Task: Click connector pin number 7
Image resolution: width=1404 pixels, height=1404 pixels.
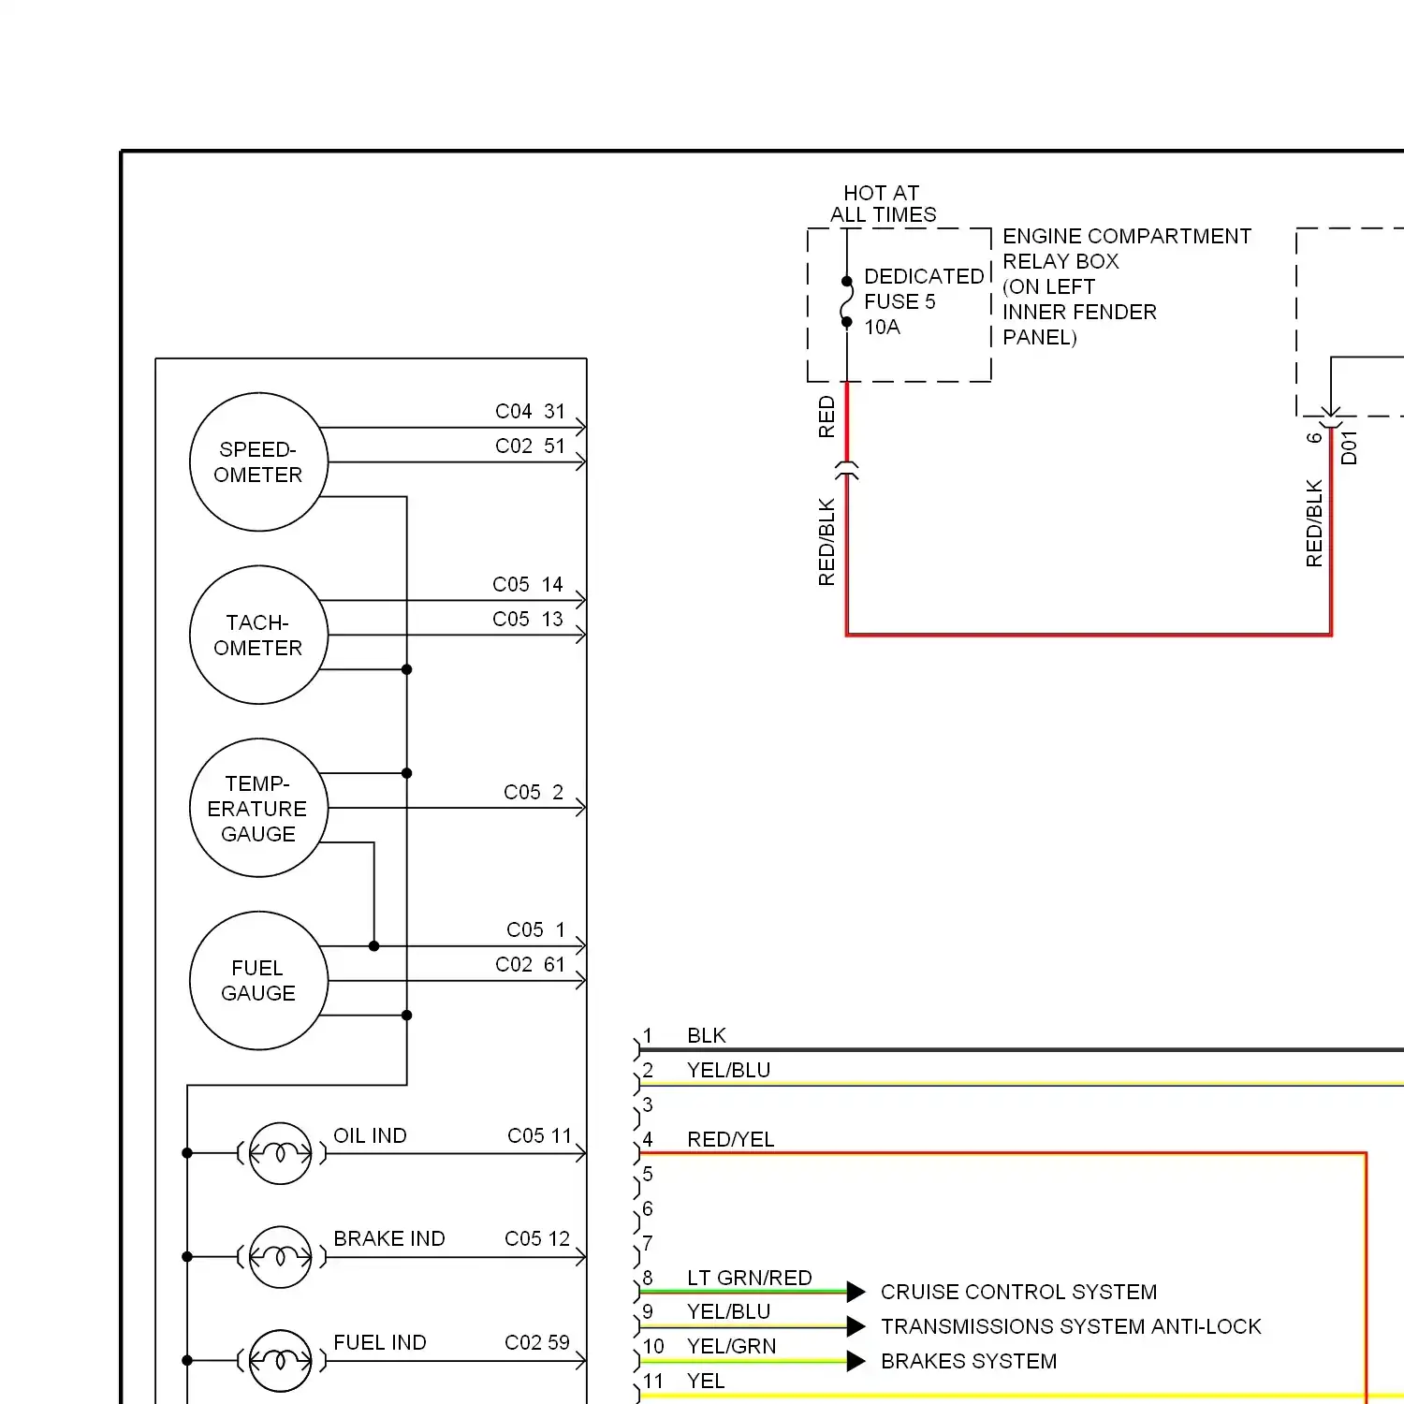Action: 648,1243
